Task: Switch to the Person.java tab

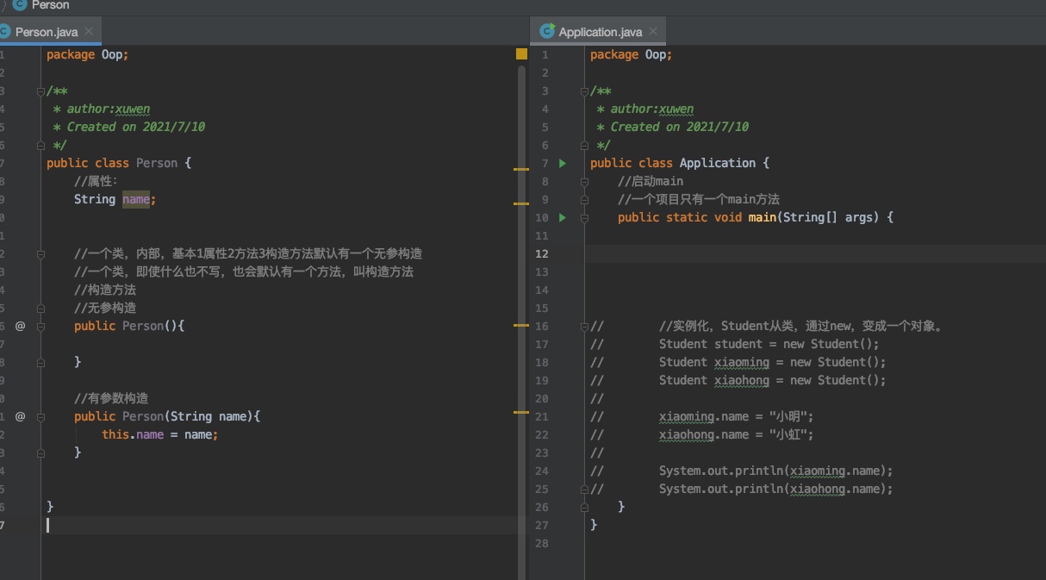Action: [47, 32]
